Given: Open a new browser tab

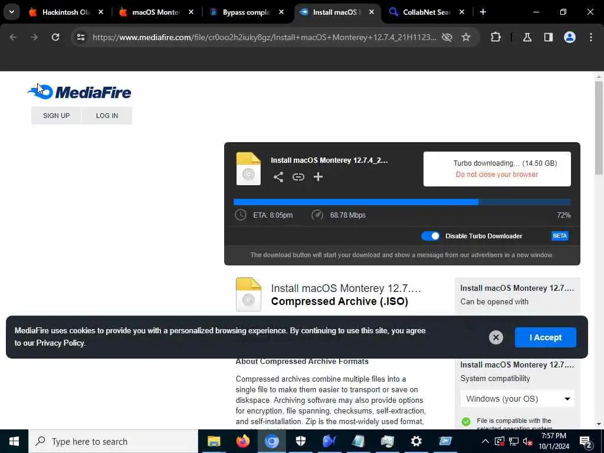Looking at the screenshot, I should point(483,12).
